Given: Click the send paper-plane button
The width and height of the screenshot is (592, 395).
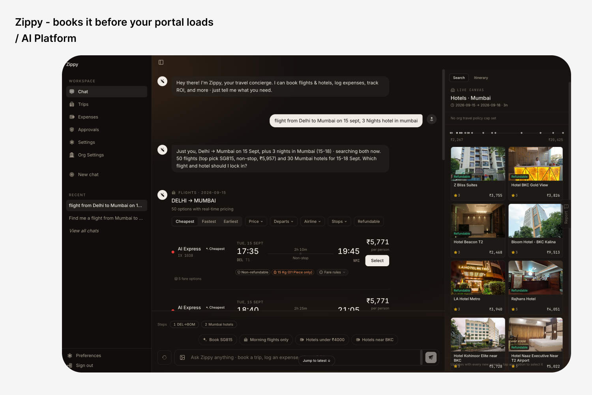Looking at the screenshot, I should pos(431,357).
